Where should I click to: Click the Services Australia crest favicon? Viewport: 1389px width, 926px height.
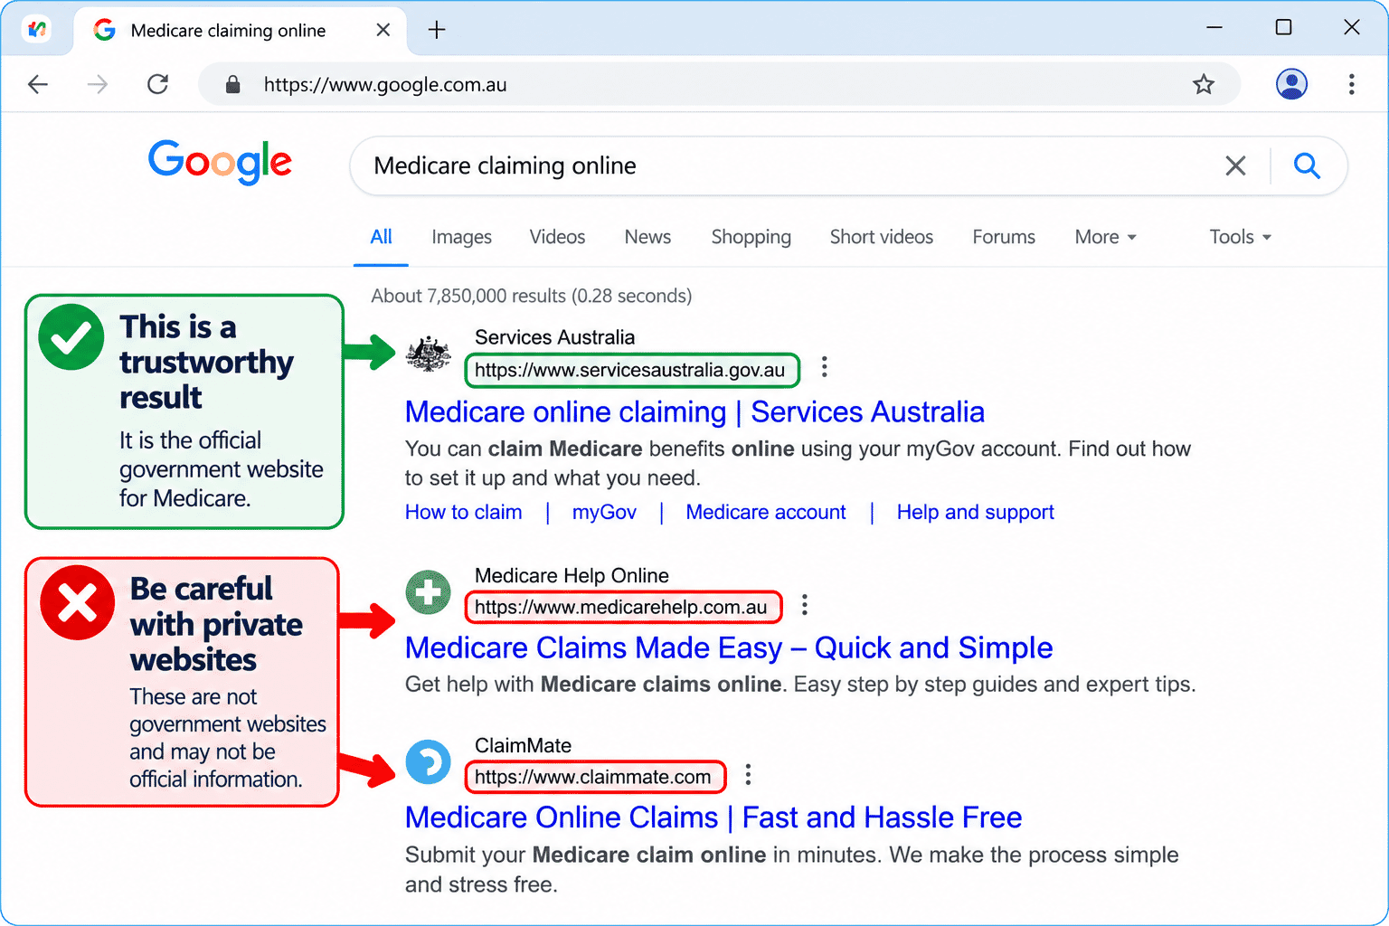point(429,354)
